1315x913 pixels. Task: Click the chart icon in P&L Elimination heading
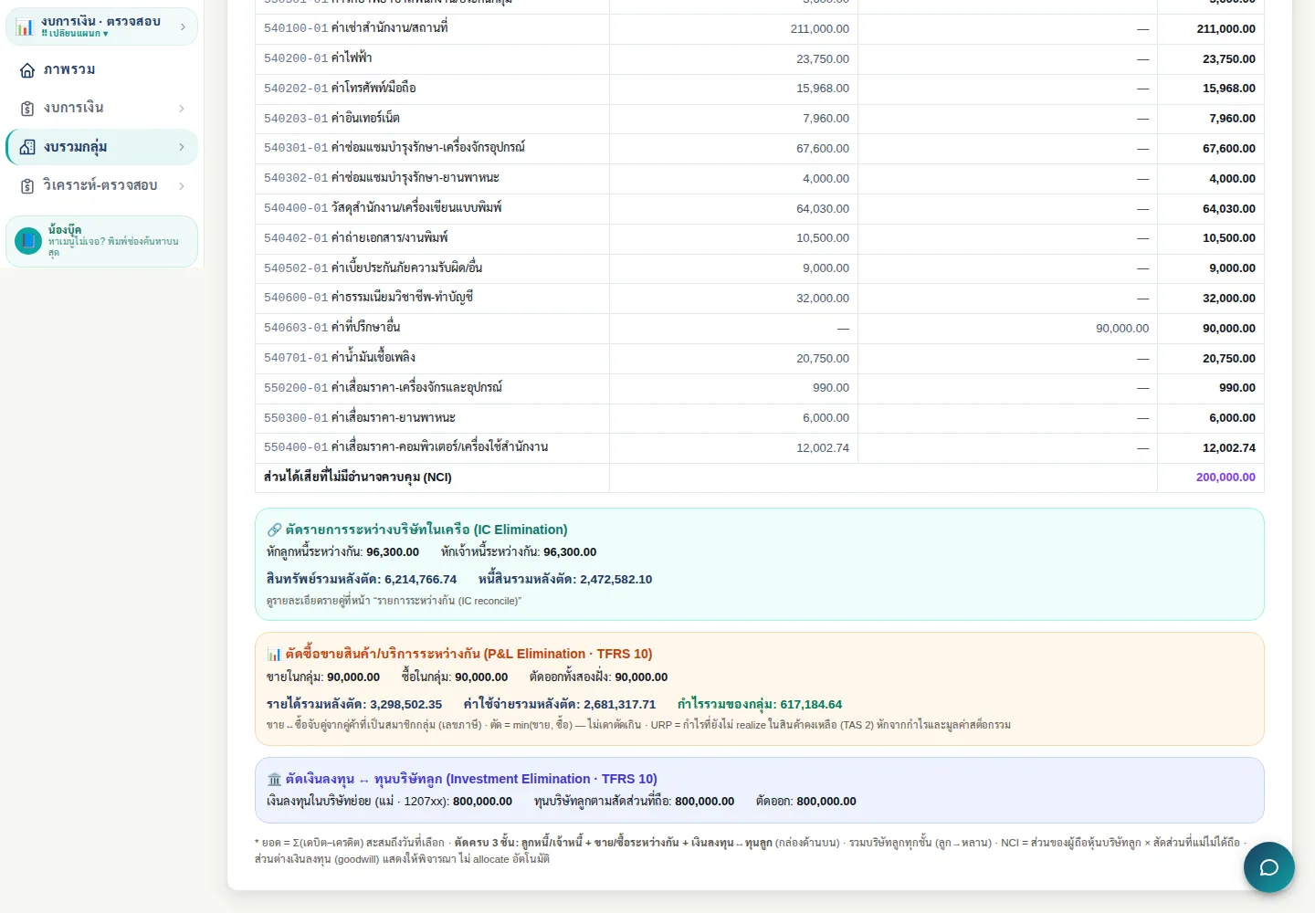click(x=274, y=654)
